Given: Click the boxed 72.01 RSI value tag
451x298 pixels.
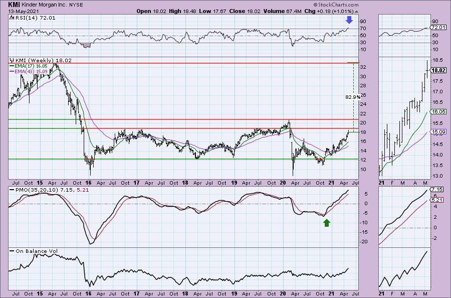Looking at the screenshot, I should coord(438,28).
